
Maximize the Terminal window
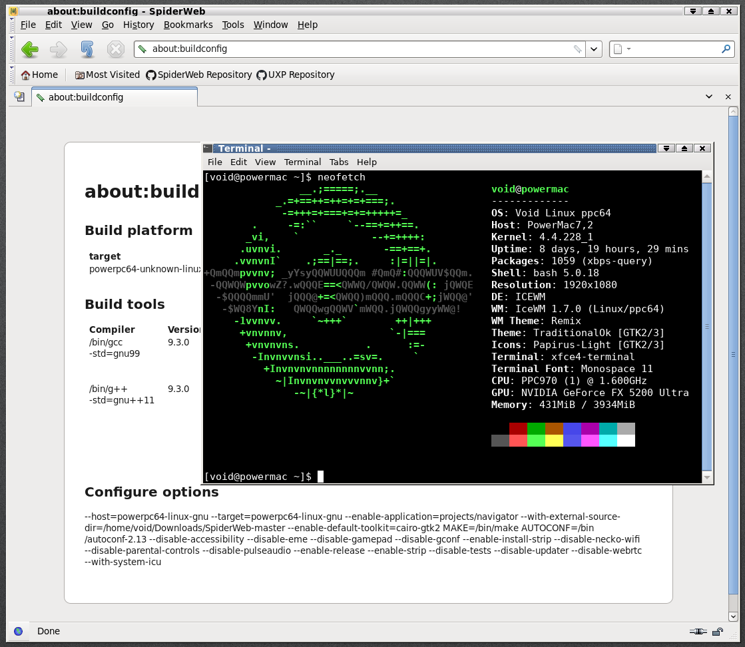pos(684,148)
